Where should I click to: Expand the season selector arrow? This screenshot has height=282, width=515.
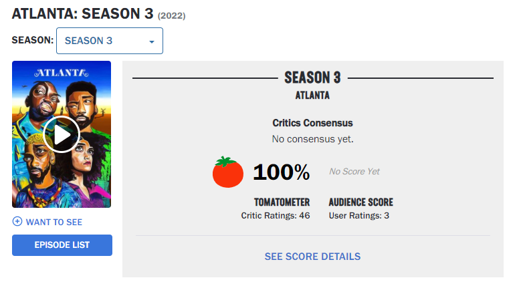click(x=152, y=41)
